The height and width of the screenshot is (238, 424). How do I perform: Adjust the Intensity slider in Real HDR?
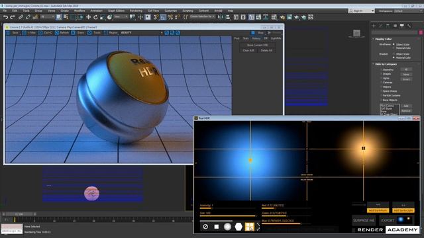click(228, 208)
